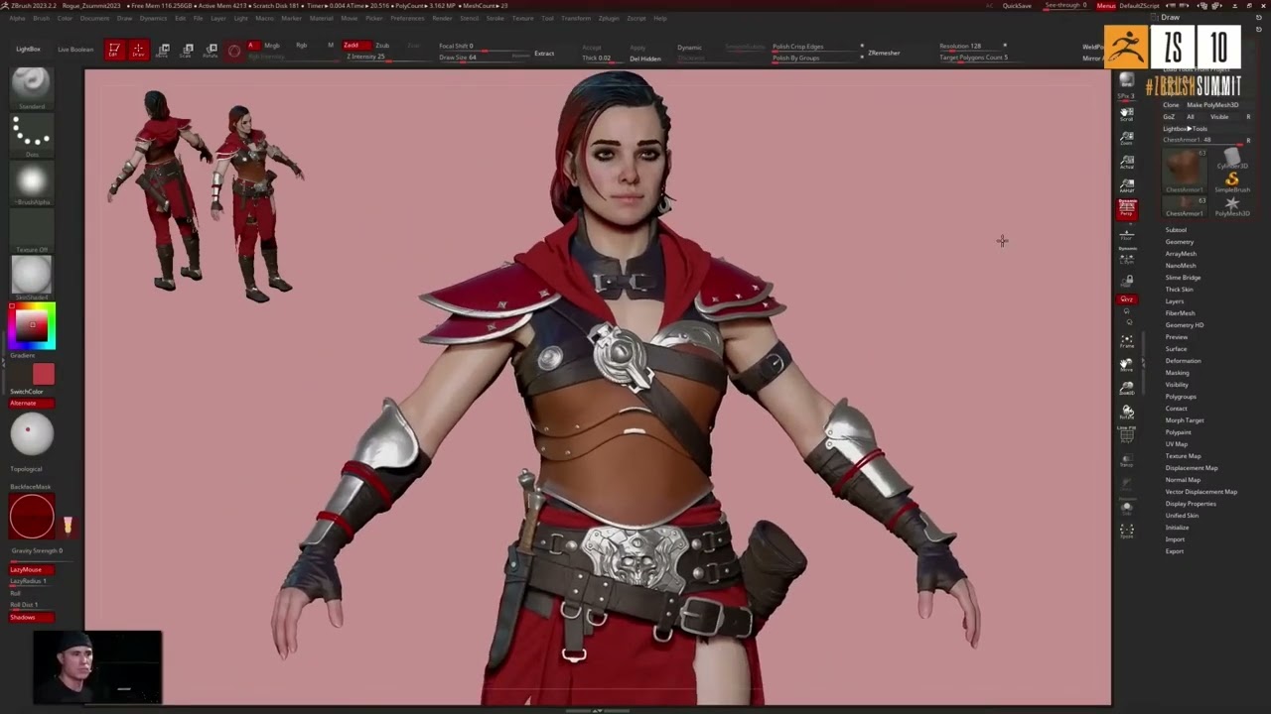The width and height of the screenshot is (1271, 714).
Task: Click the Gizmo 3D circle icon
Action: coord(234,51)
